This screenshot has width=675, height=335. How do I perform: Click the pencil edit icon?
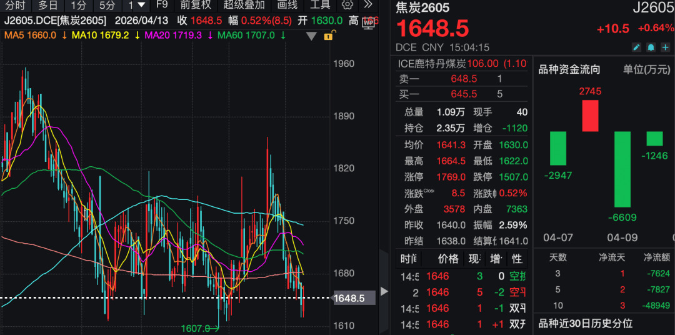[x=636, y=47]
